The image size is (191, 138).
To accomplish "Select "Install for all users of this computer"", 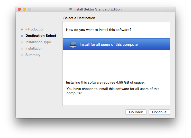I will coord(109,44).
